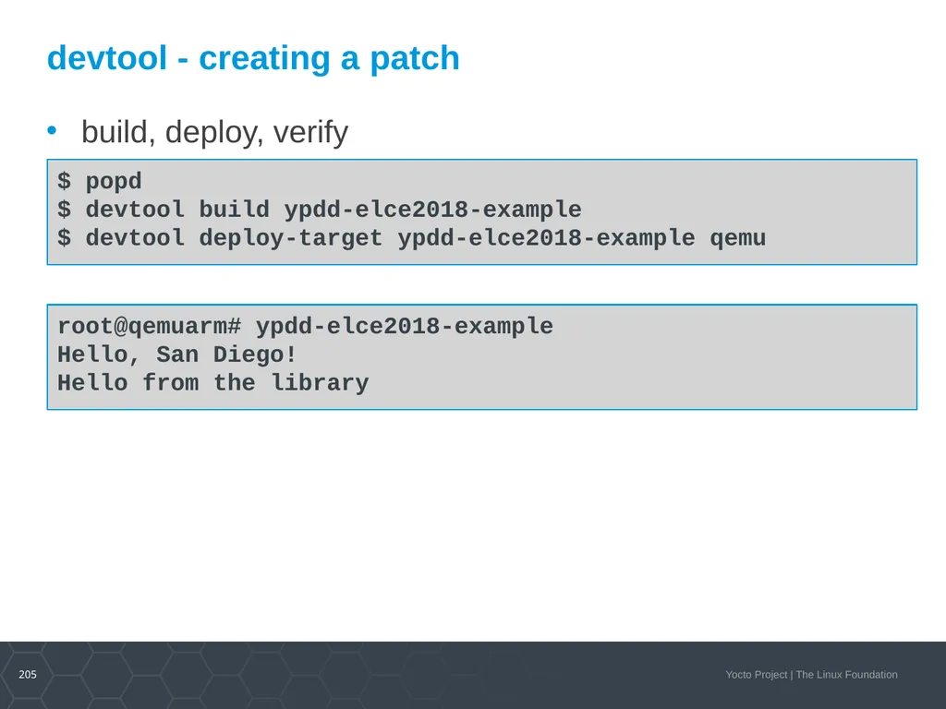Select the 'Yocto Project | The Linux Foundation' footer text
The height and width of the screenshot is (709, 946).
coord(811,675)
